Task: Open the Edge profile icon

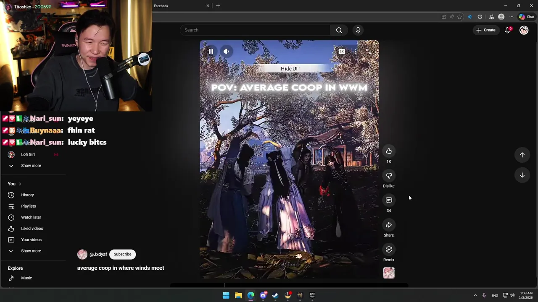Action: (501, 17)
